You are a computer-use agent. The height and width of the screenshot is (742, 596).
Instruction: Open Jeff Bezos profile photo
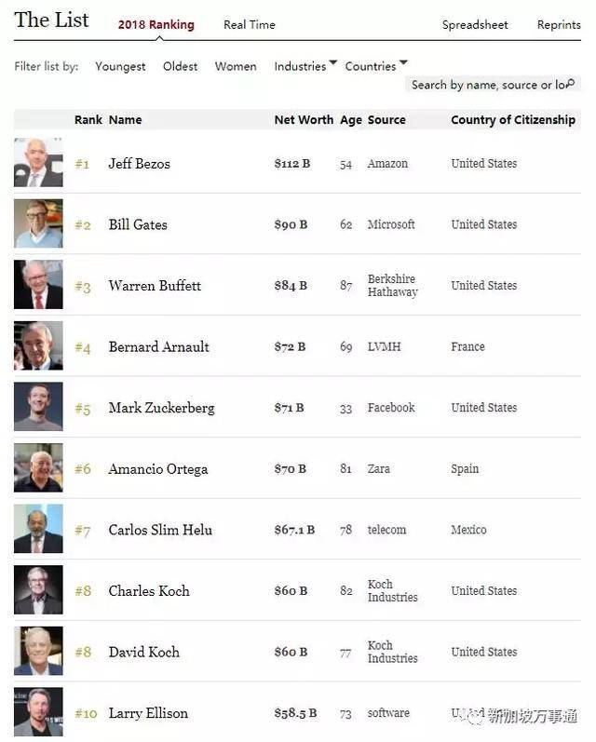(38, 163)
